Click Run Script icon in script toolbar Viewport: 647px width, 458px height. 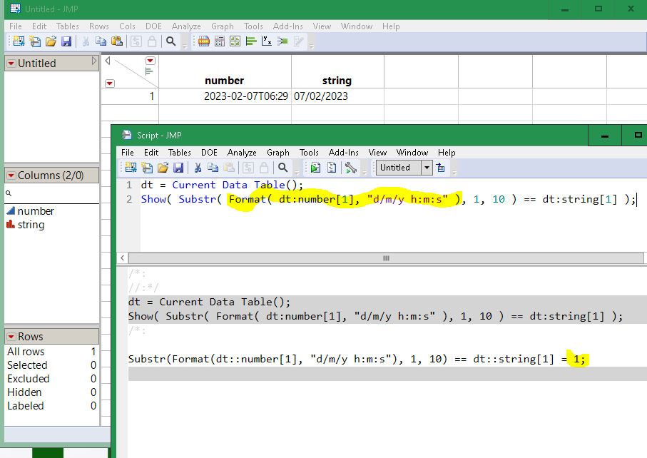click(x=315, y=168)
